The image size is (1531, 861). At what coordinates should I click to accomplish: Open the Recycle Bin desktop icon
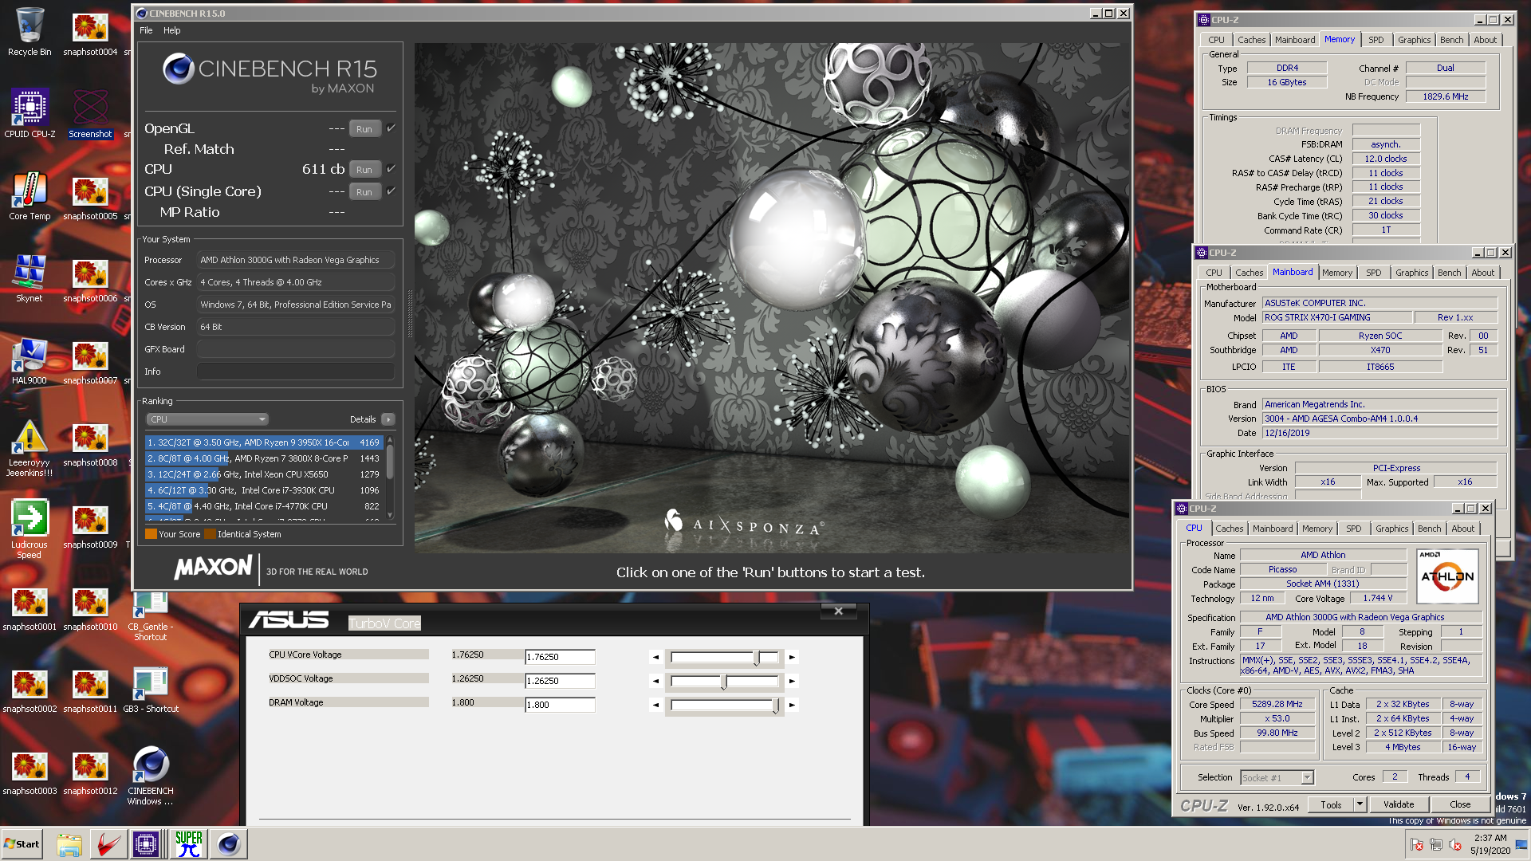click(30, 32)
